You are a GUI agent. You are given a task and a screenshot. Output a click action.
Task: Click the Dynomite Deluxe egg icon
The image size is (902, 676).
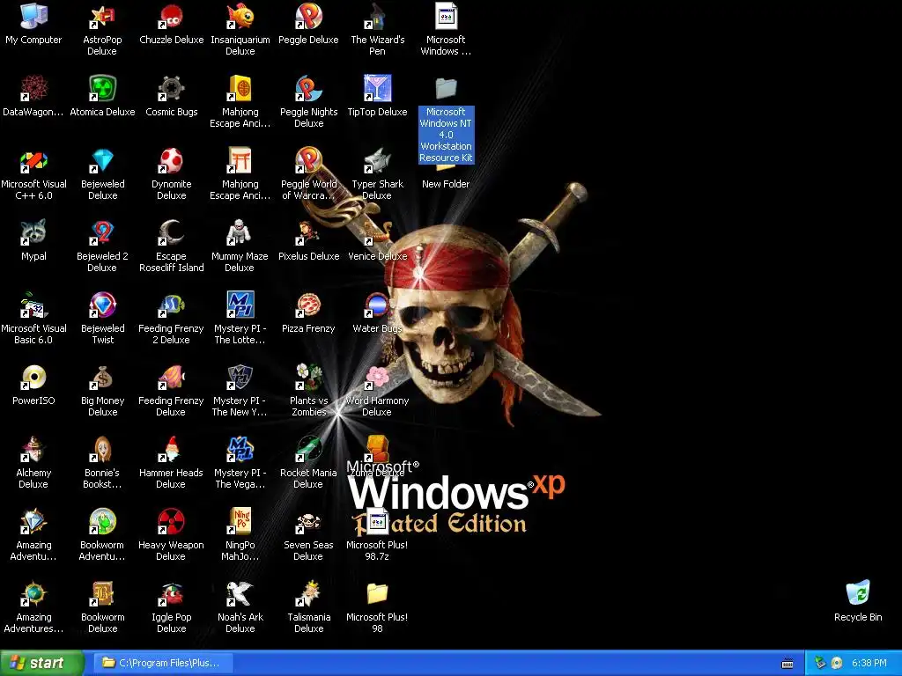click(171, 161)
